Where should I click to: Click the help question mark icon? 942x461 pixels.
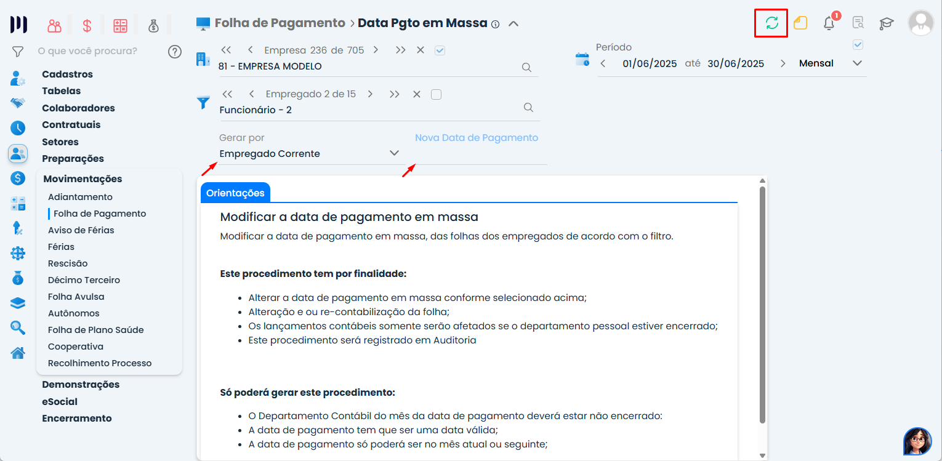click(175, 52)
